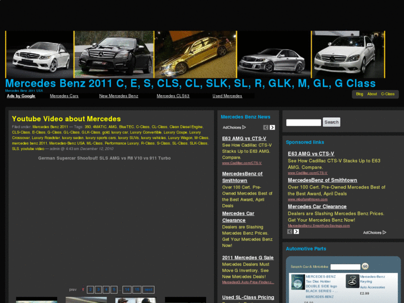This screenshot has height=303, width=404.
Task: Click the sidebar search text field
Action: tap(303, 122)
